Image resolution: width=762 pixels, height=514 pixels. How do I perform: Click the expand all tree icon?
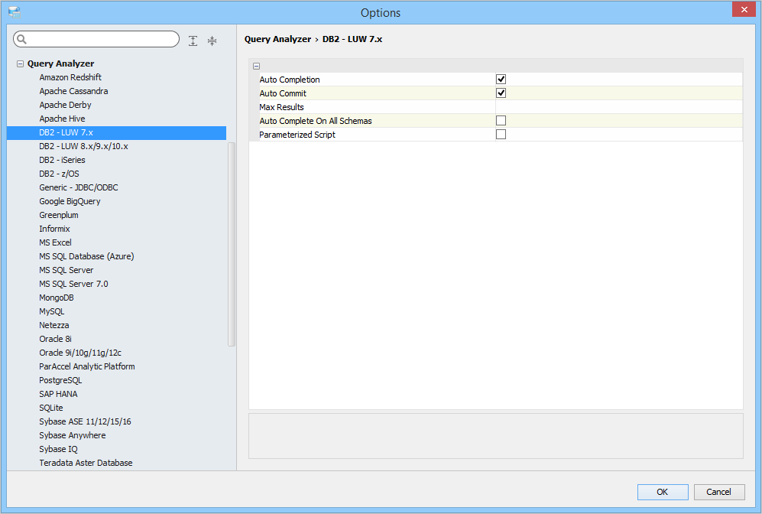click(193, 41)
